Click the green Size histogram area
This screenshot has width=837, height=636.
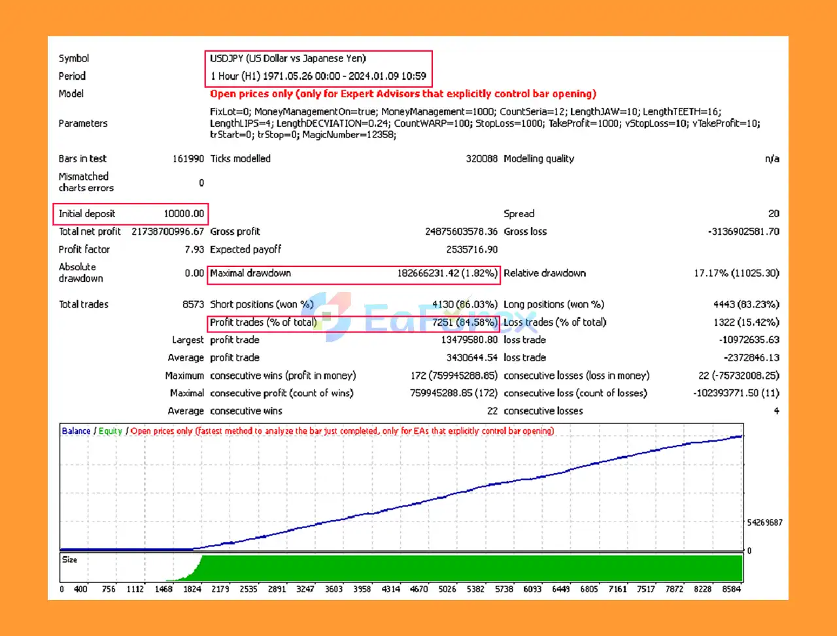pos(458,567)
